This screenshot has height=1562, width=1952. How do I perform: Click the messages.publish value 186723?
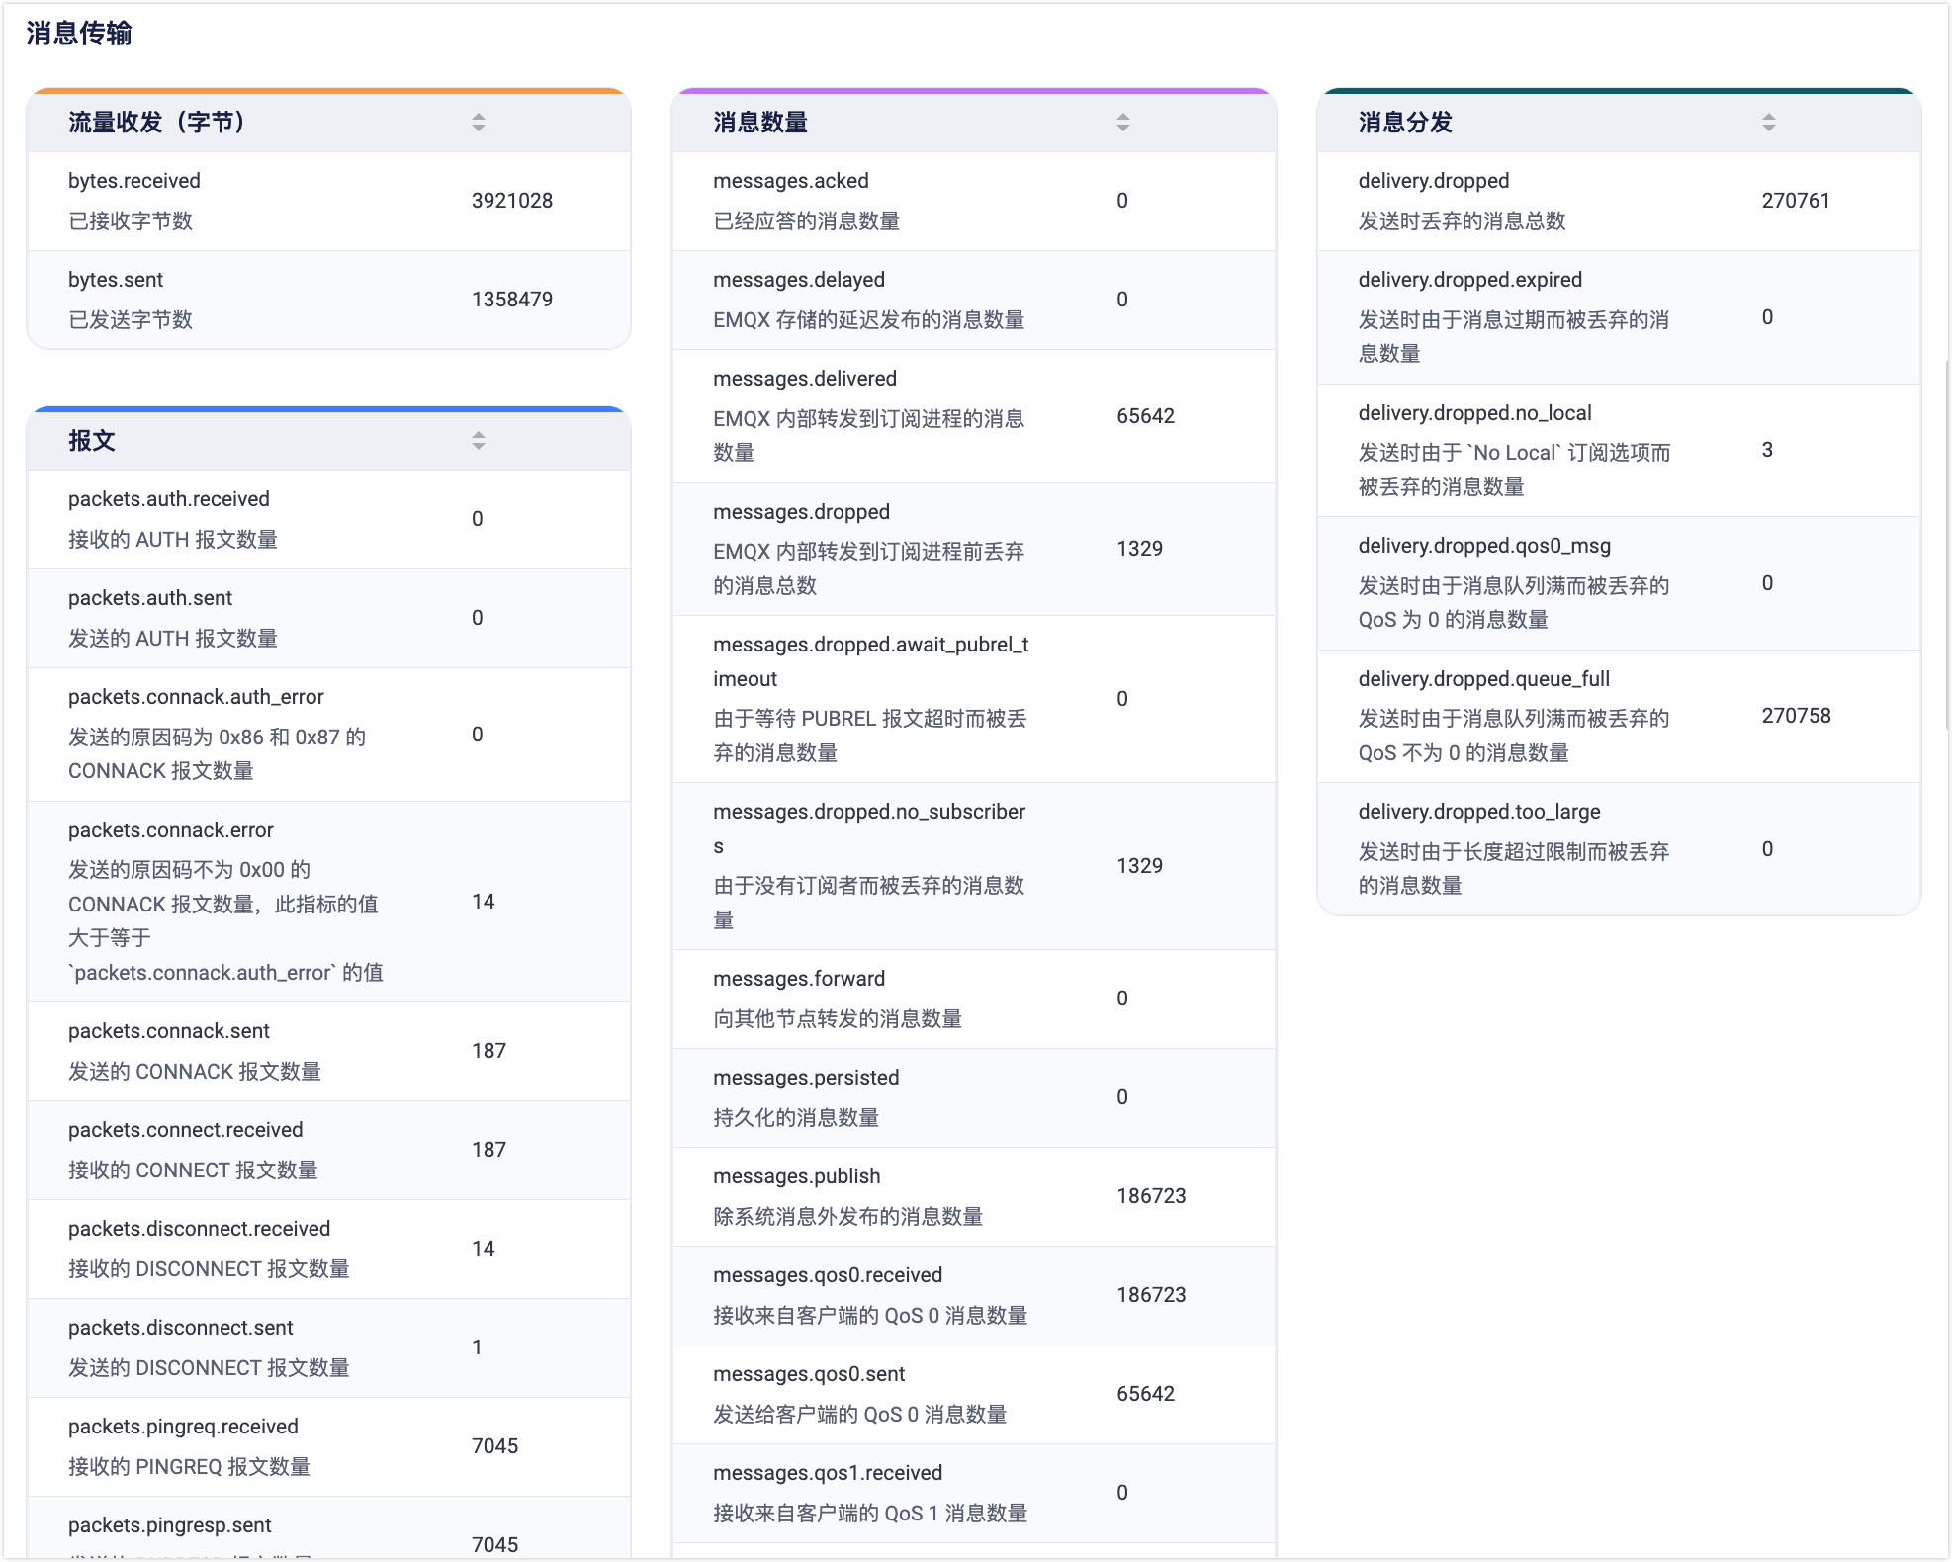click(1151, 1196)
